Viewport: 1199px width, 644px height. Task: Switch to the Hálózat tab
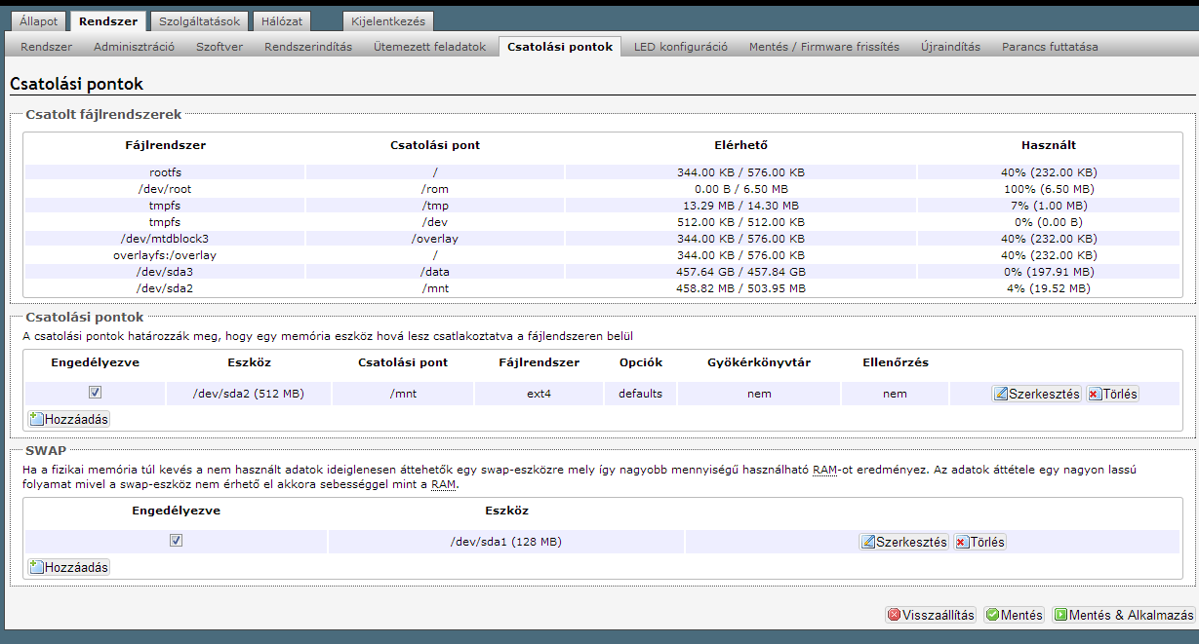281,20
